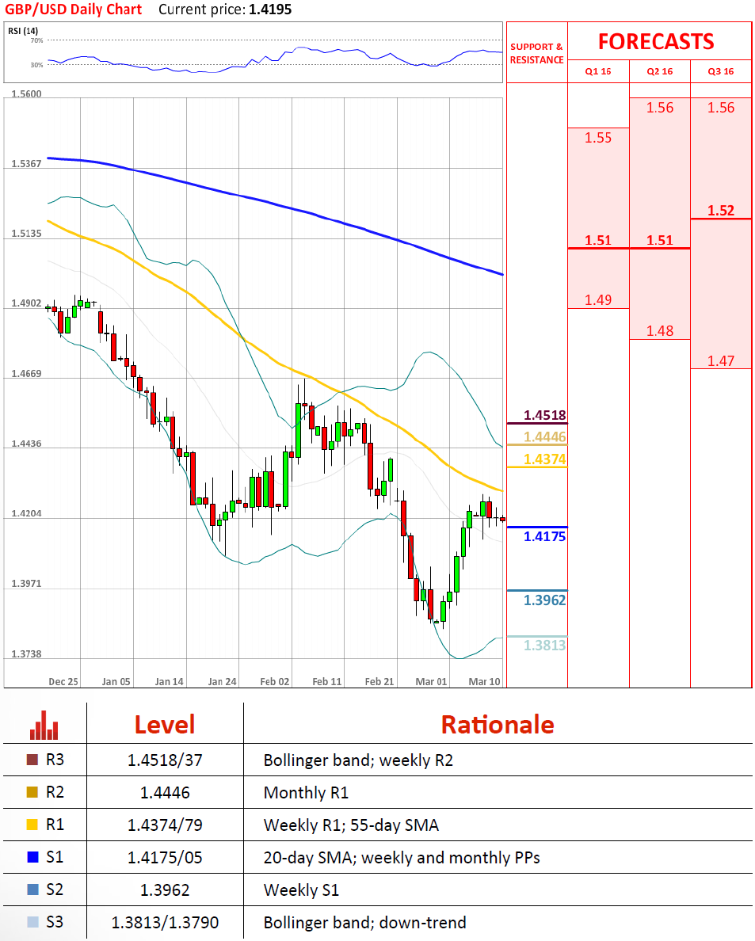Click the support level label 1.3962

(x=544, y=600)
